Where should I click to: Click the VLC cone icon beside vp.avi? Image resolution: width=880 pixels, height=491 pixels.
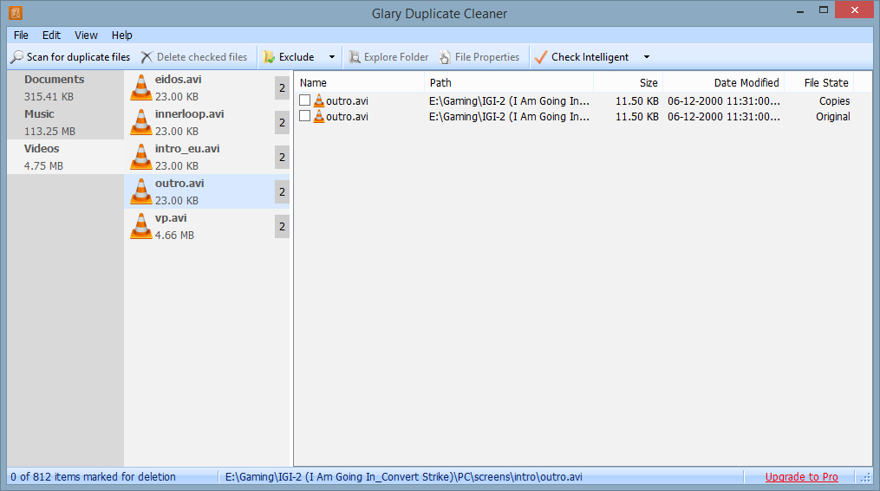pos(140,226)
